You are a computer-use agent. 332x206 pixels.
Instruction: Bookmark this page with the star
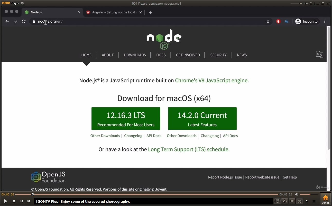point(268,21)
